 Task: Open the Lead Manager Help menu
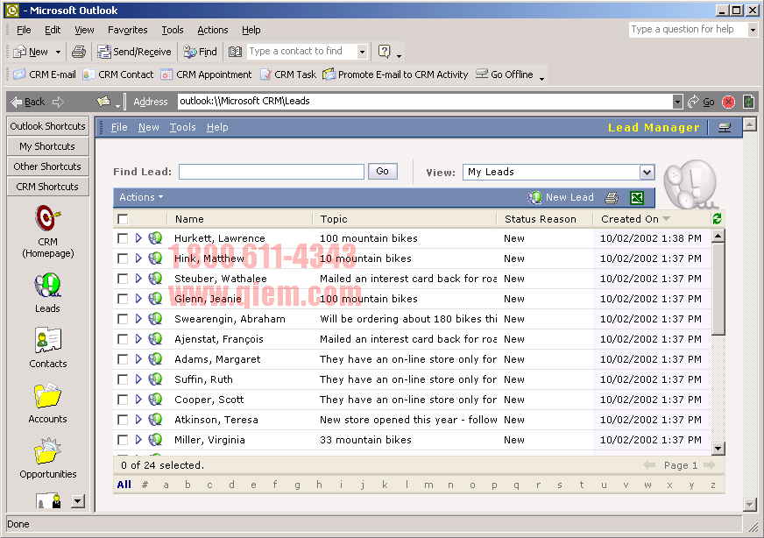click(x=217, y=127)
